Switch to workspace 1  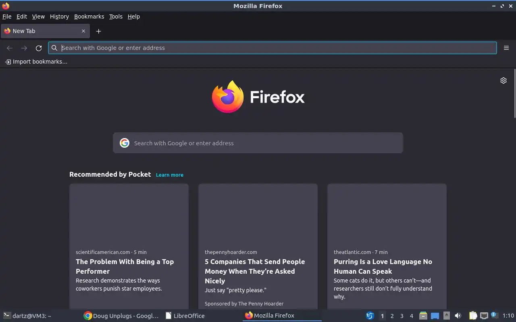[382, 316]
